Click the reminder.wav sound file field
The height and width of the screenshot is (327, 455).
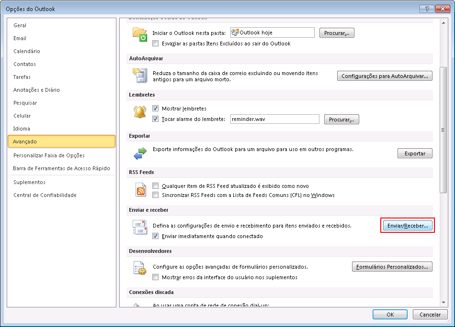[275, 119]
